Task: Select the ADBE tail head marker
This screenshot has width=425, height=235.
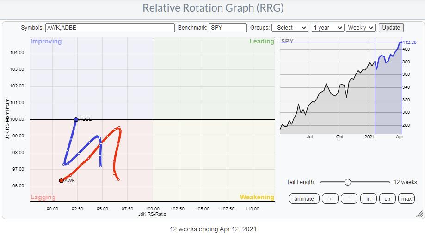Action: [x=76, y=119]
